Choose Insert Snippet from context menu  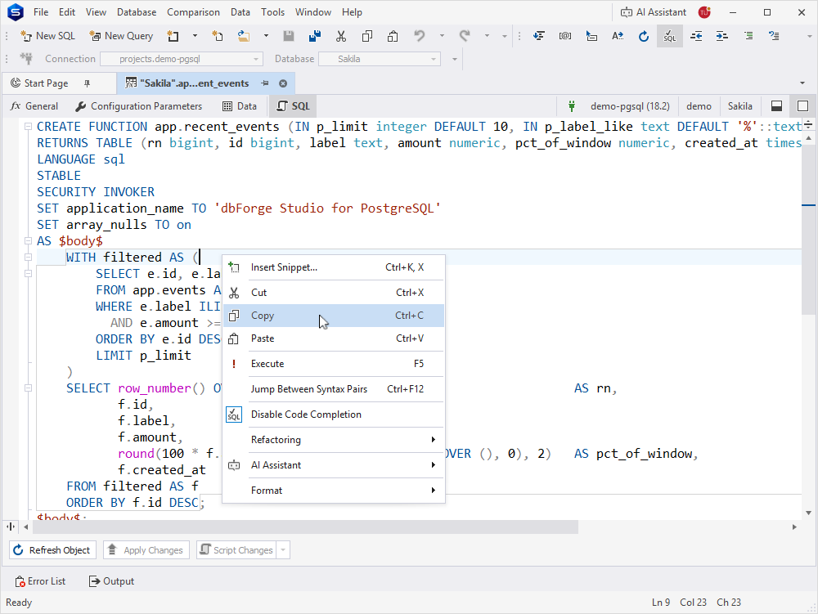coord(334,267)
